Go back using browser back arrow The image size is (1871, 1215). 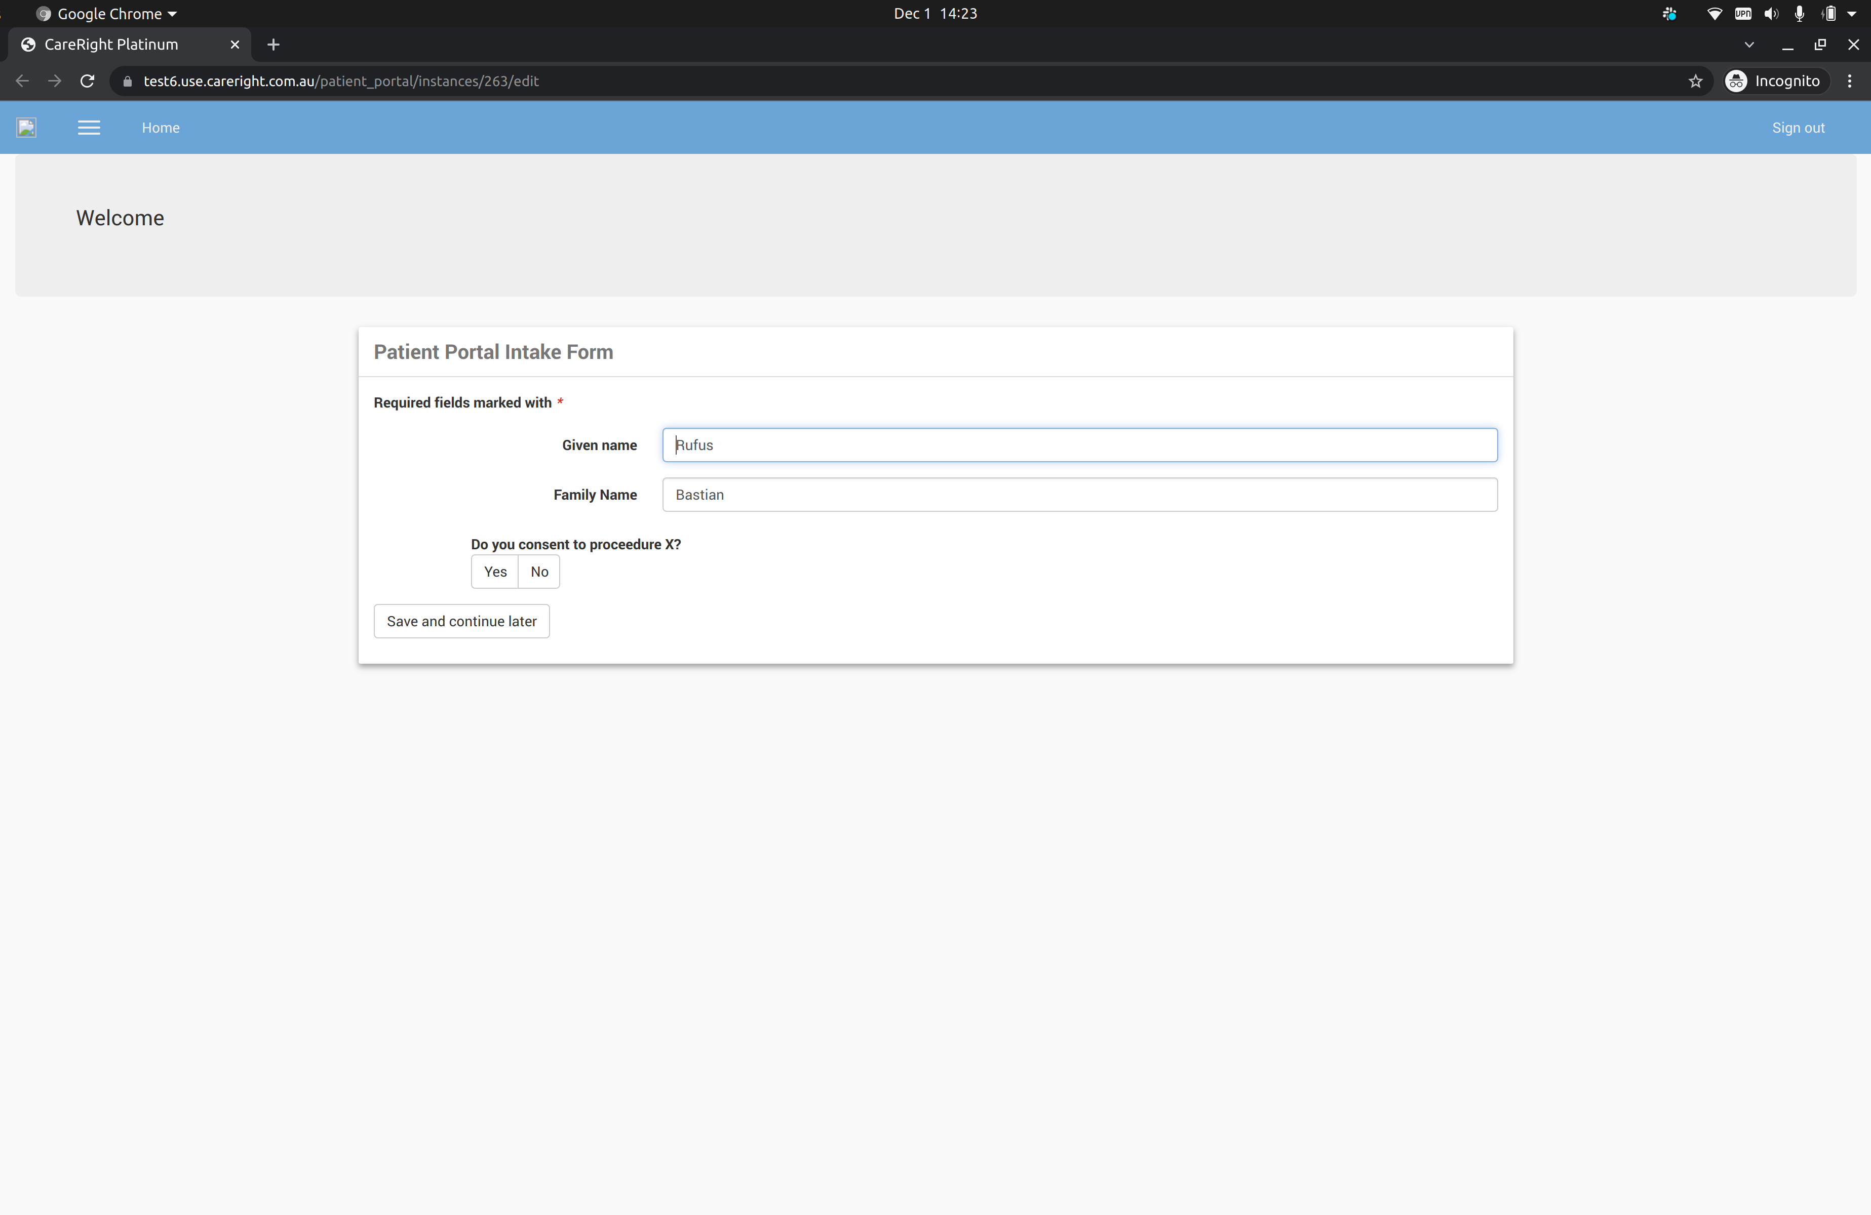pyautogui.click(x=22, y=81)
